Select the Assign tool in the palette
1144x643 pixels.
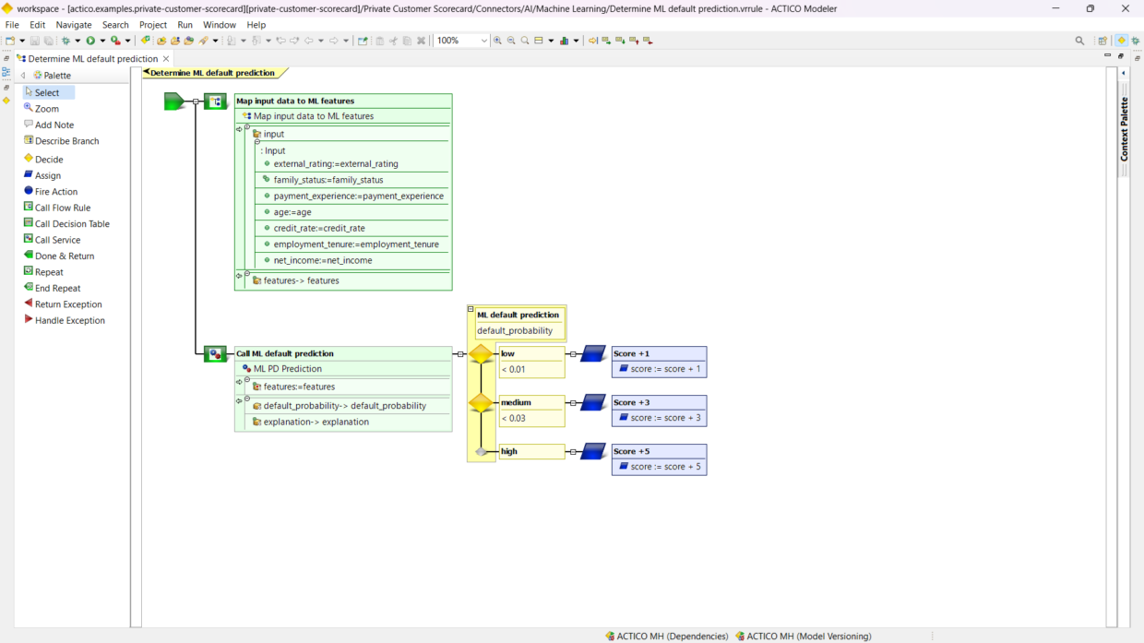pyautogui.click(x=46, y=175)
